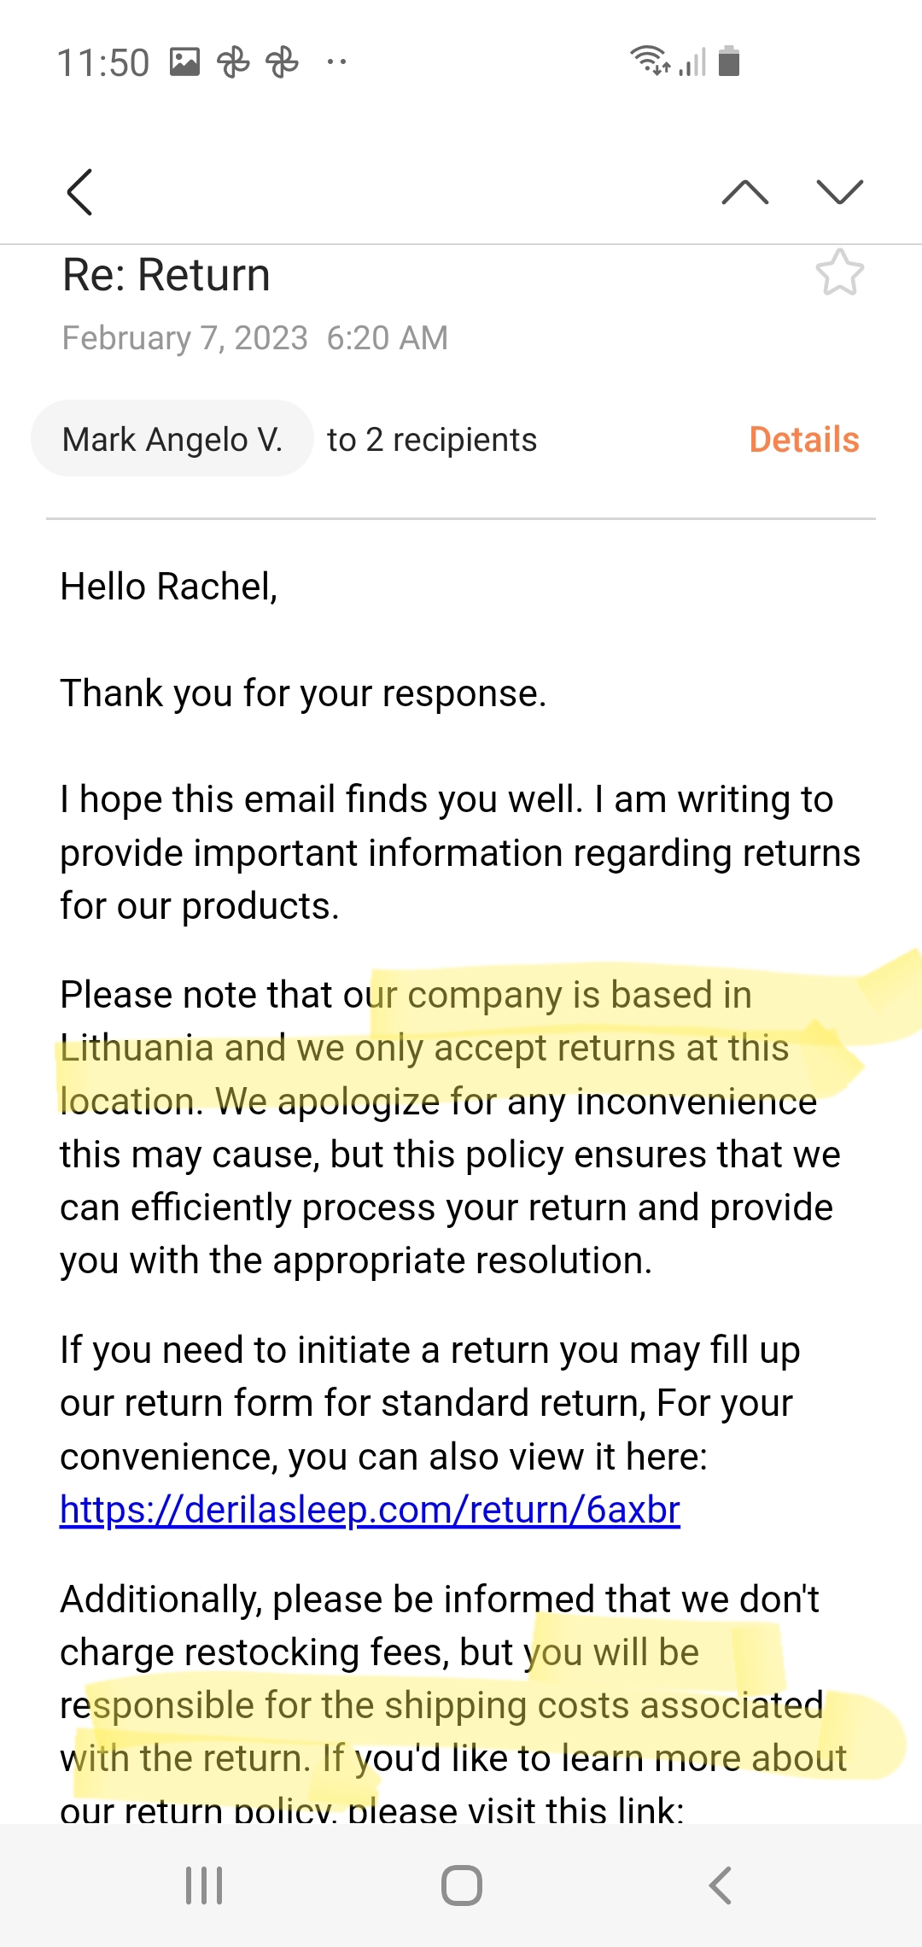The width and height of the screenshot is (922, 1947).
Task: Tap the Re: Return subject title
Action: [x=166, y=275]
